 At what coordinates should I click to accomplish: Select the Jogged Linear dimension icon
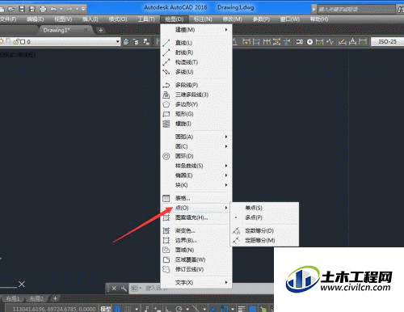[x=330, y=41]
